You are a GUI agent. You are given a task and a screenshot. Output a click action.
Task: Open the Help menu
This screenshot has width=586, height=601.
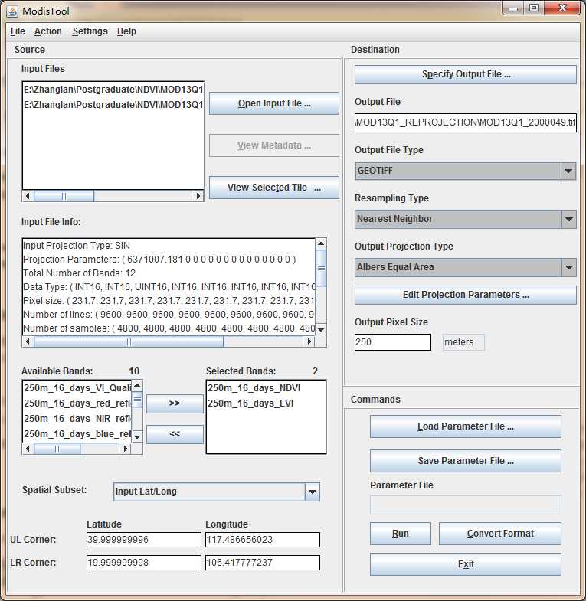[x=126, y=31]
